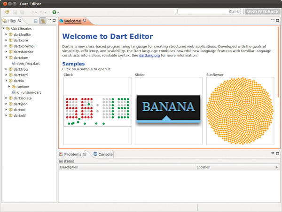The width and height of the screenshot is (282, 212).
Task: Close the Files view tab
Action: 19,21
